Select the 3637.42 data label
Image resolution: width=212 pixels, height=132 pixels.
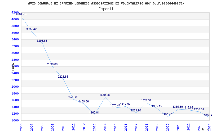(x=31, y=29)
